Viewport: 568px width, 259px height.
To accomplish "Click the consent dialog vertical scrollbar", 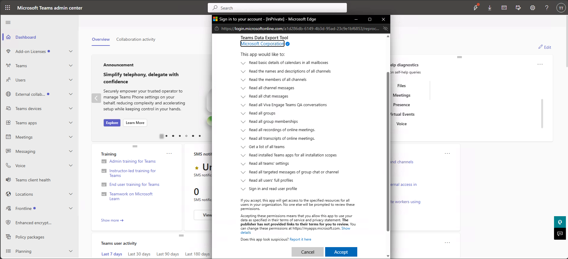I will [x=388, y=152].
